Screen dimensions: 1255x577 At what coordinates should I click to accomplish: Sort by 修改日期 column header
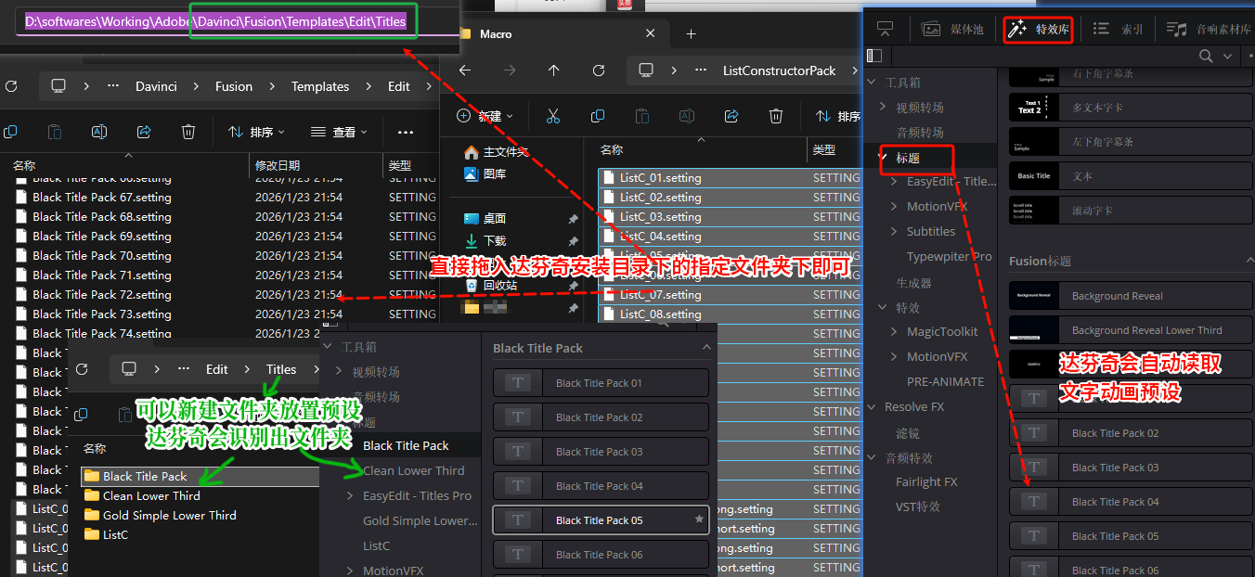pos(278,165)
